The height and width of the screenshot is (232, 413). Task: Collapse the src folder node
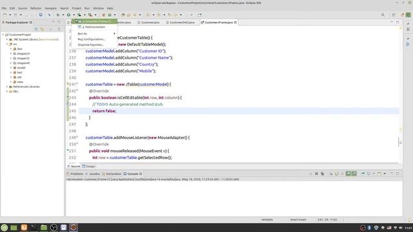click(x=7, y=44)
